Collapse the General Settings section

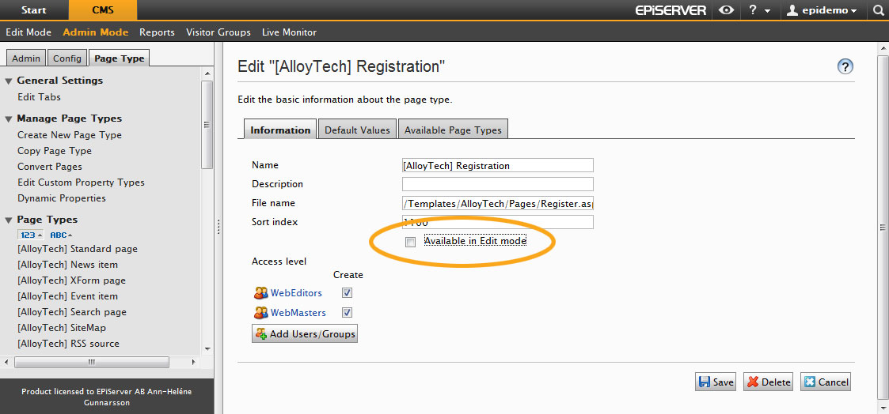[9, 81]
